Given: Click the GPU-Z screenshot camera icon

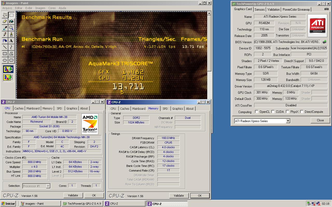Looking at the screenshot, I should (x=326, y=9).
